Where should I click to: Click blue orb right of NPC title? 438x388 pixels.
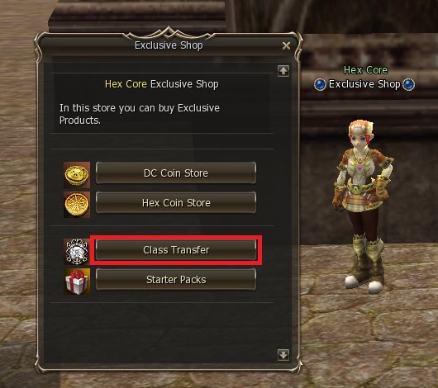tap(409, 84)
